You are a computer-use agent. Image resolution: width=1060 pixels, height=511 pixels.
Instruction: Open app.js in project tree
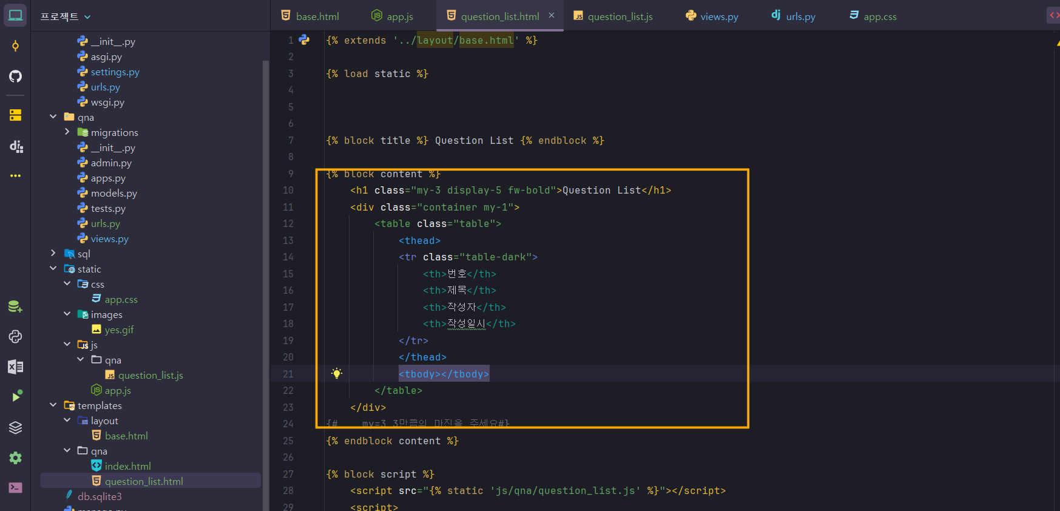118,390
